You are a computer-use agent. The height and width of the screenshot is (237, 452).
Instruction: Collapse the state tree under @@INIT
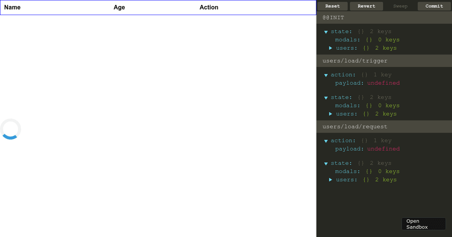tap(326, 32)
